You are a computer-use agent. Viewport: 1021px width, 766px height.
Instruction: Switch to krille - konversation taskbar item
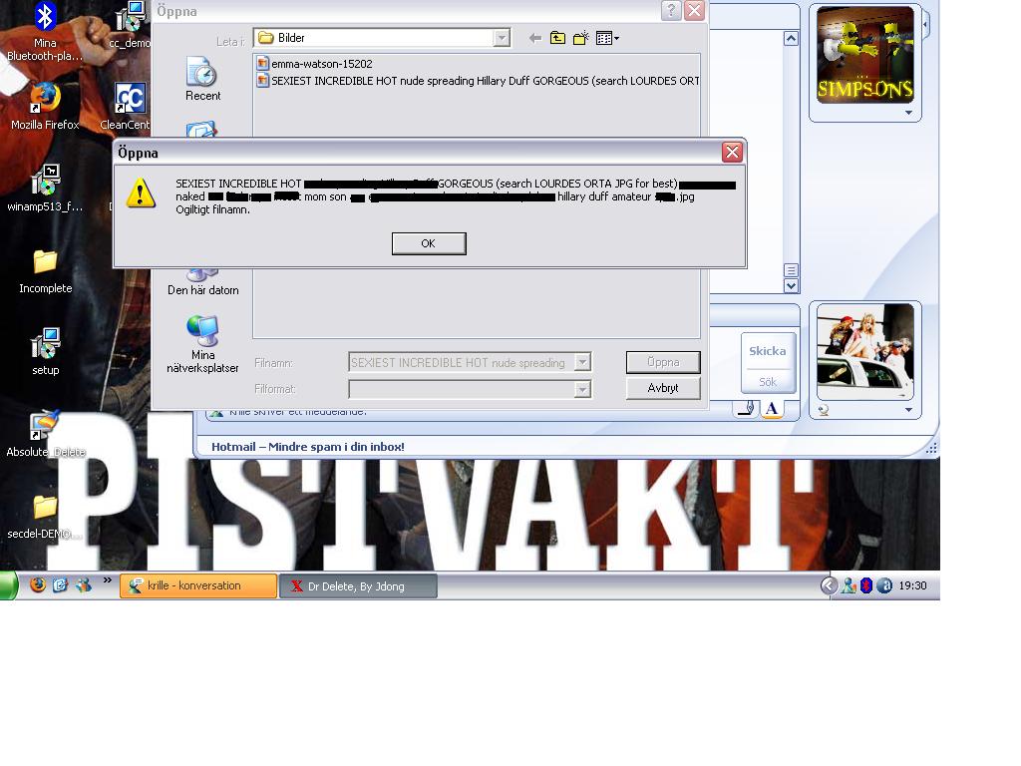[x=198, y=585]
